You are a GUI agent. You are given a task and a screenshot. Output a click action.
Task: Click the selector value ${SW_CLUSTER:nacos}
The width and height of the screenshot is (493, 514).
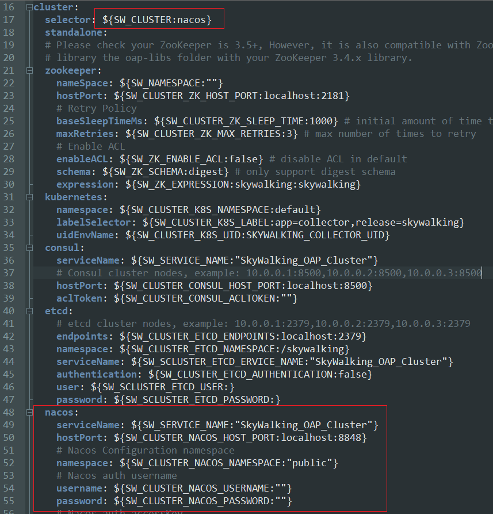point(157,20)
